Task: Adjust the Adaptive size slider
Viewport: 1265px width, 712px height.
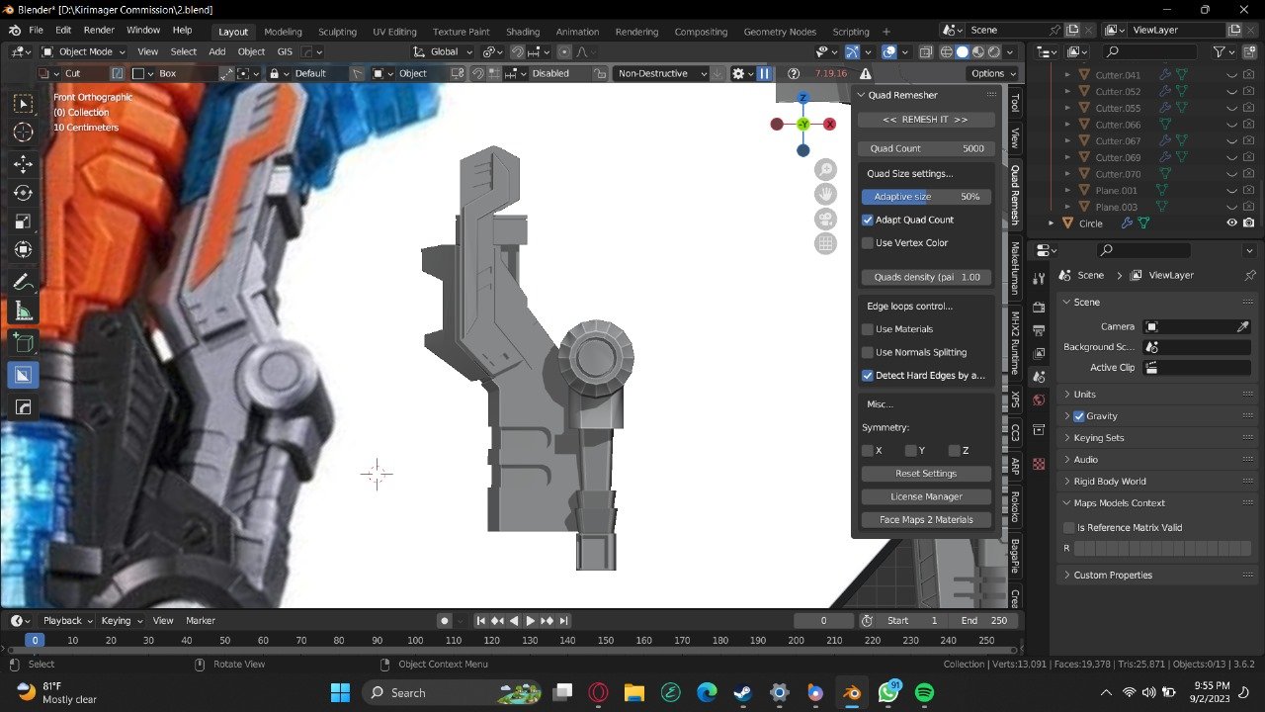Action: (x=926, y=197)
